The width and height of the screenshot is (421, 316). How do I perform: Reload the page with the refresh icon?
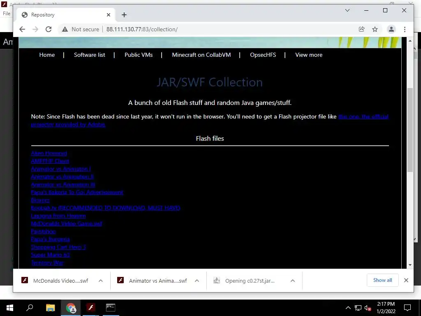(x=49, y=29)
